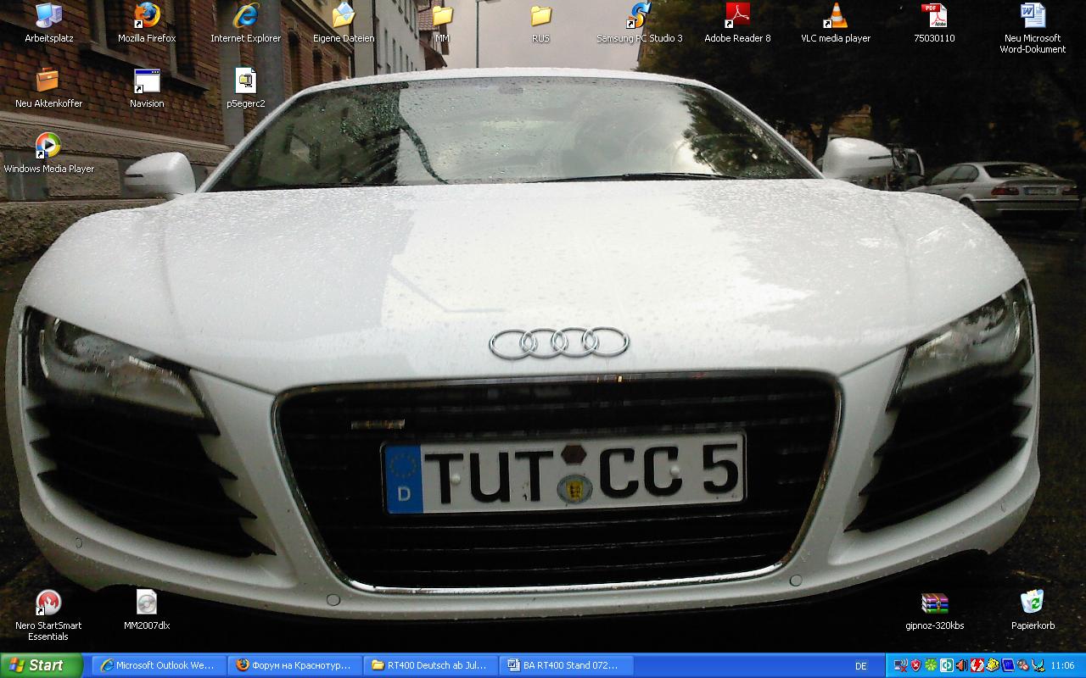
Task: Click the disconnected network tray icon
Action: (901, 665)
